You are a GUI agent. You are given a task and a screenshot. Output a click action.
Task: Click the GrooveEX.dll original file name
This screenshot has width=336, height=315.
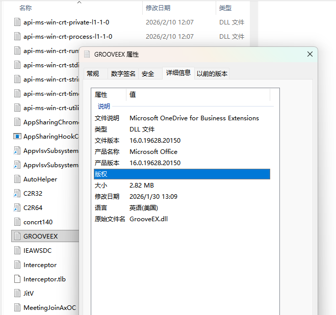148,219
